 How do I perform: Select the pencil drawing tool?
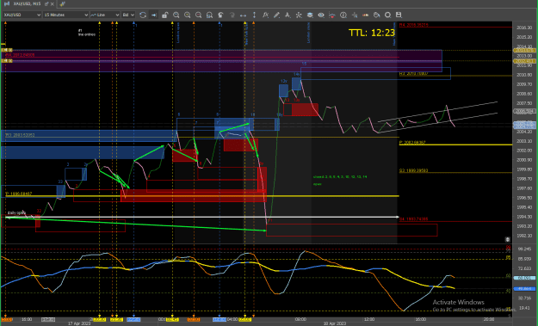[276, 15]
